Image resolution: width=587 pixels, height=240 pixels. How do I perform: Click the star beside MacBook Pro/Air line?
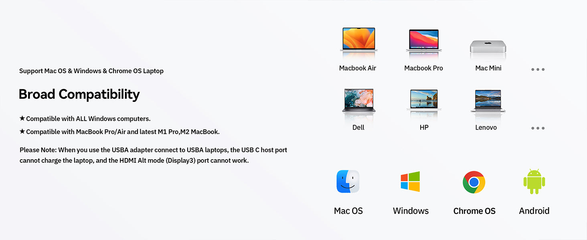tap(22, 131)
